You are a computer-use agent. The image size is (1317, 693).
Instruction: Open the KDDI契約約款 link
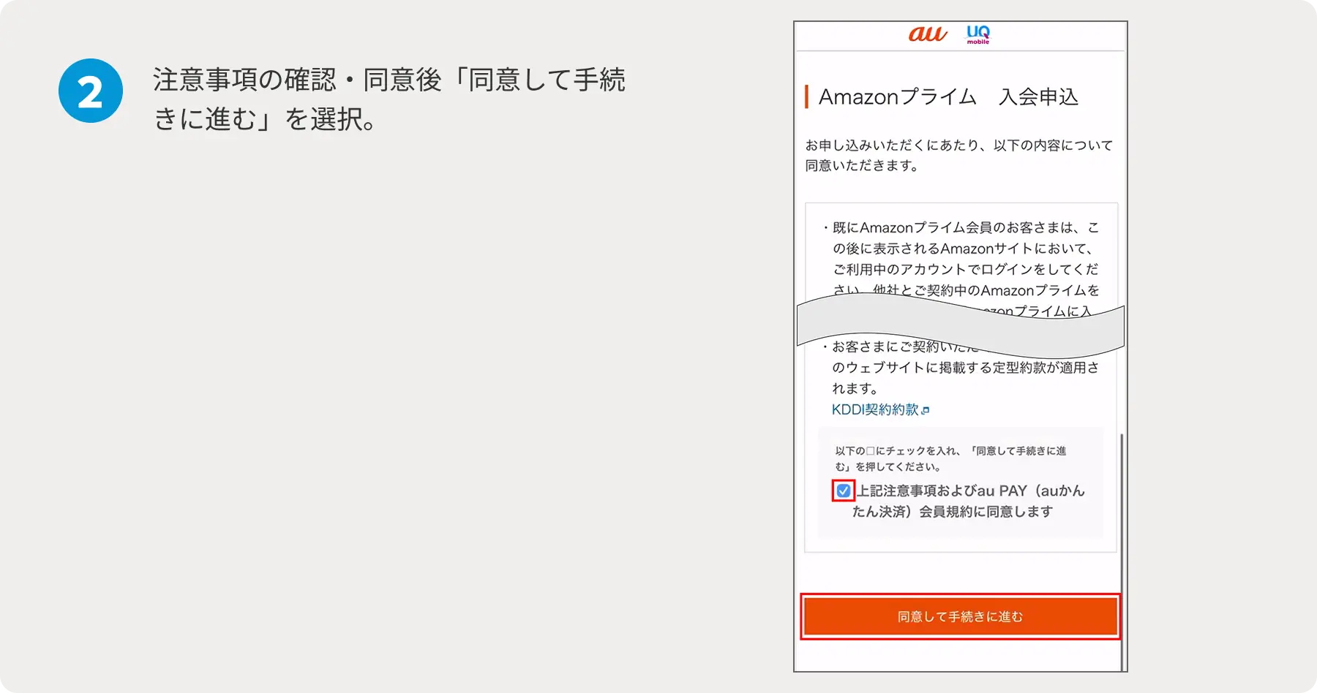(x=874, y=410)
